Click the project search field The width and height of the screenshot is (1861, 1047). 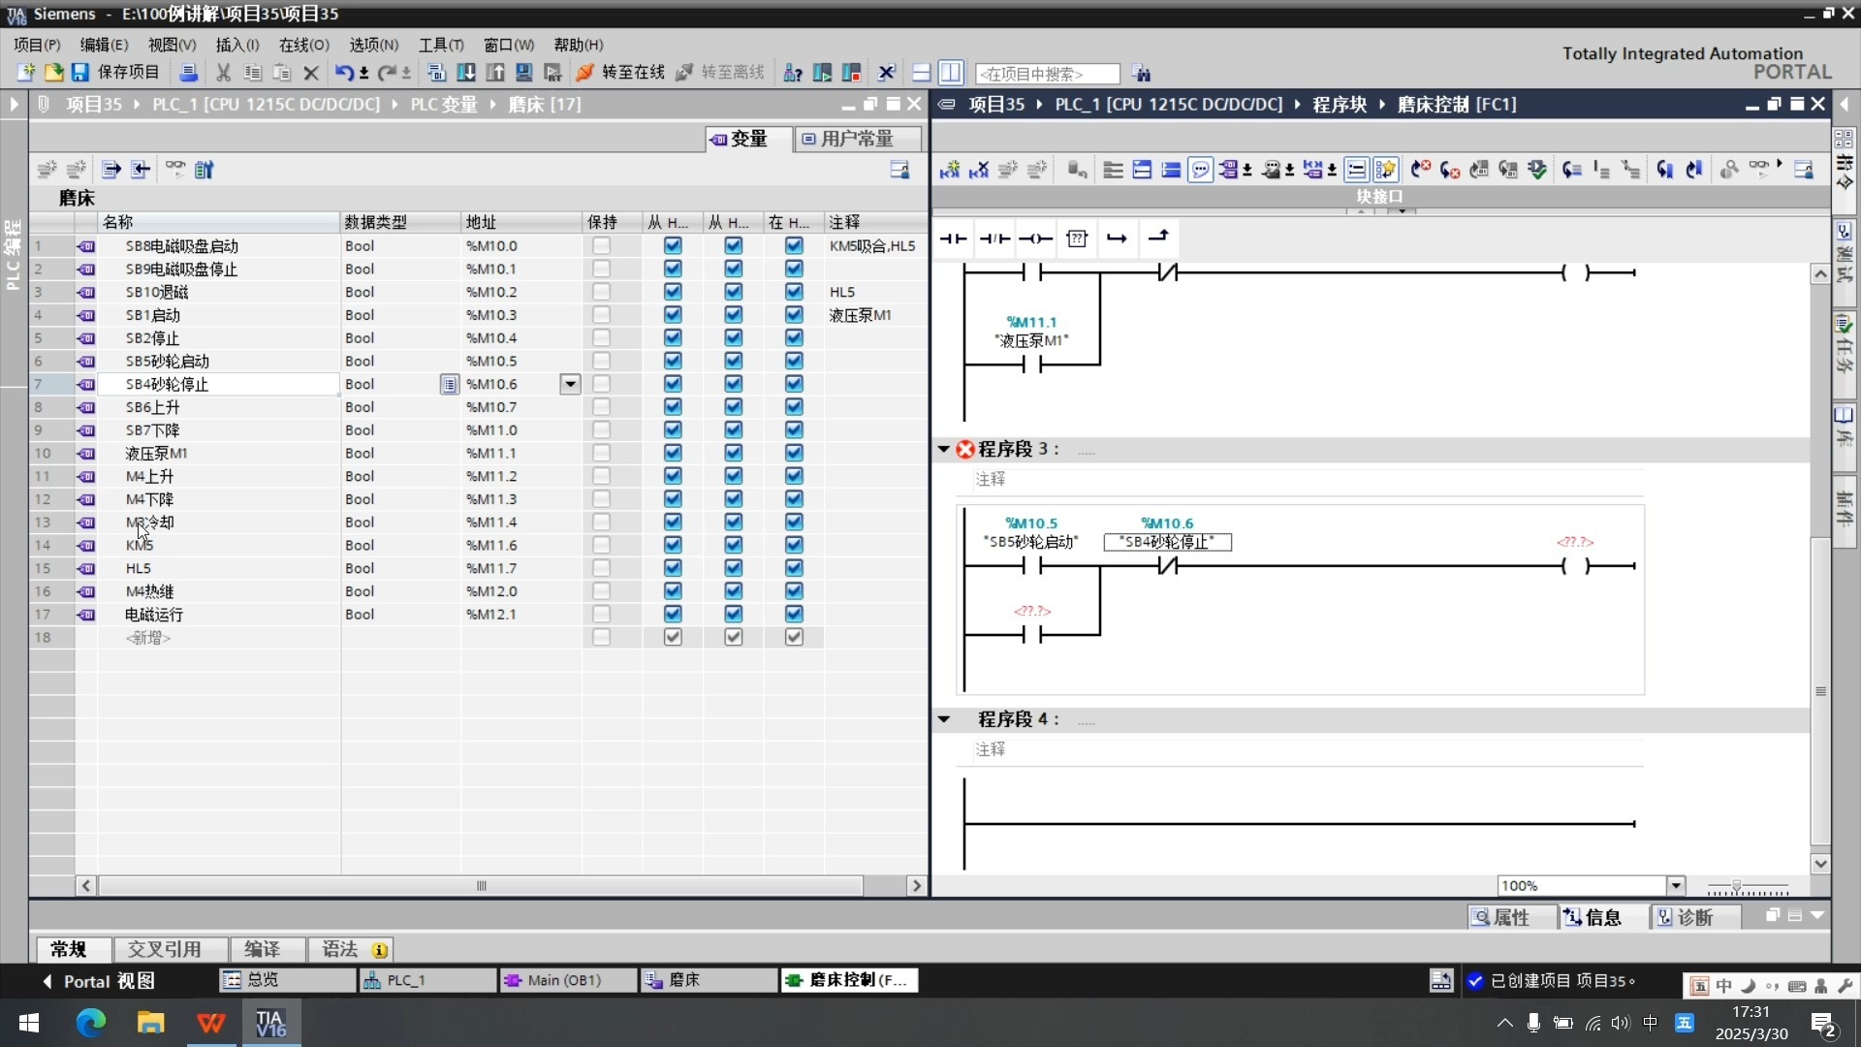coord(1047,74)
